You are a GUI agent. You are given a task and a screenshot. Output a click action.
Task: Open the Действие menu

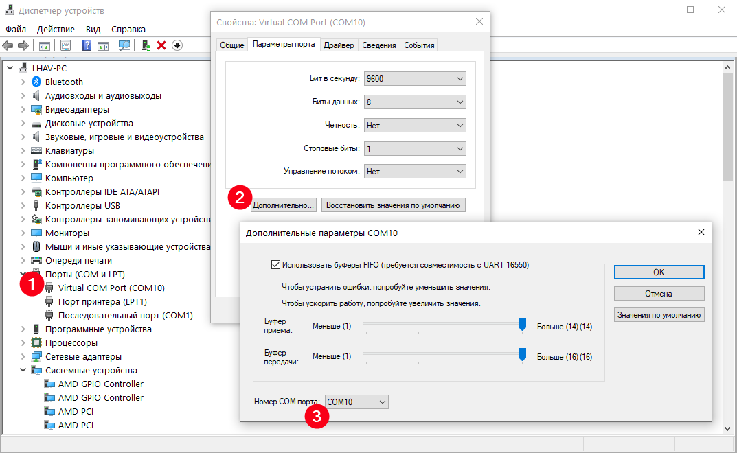(x=56, y=29)
